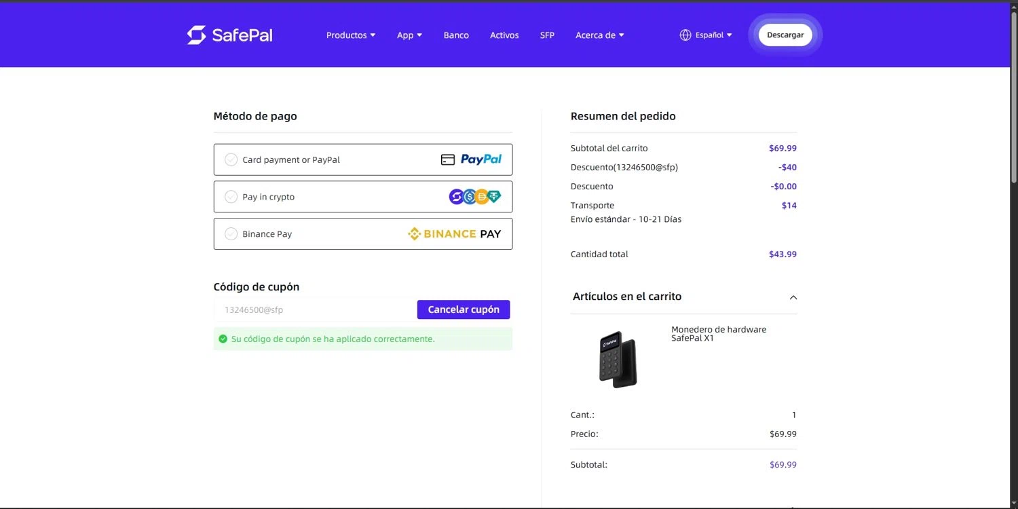Click the SafePal X1 wallet thumbnail
1018x509 pixels.
click(618, 359)
